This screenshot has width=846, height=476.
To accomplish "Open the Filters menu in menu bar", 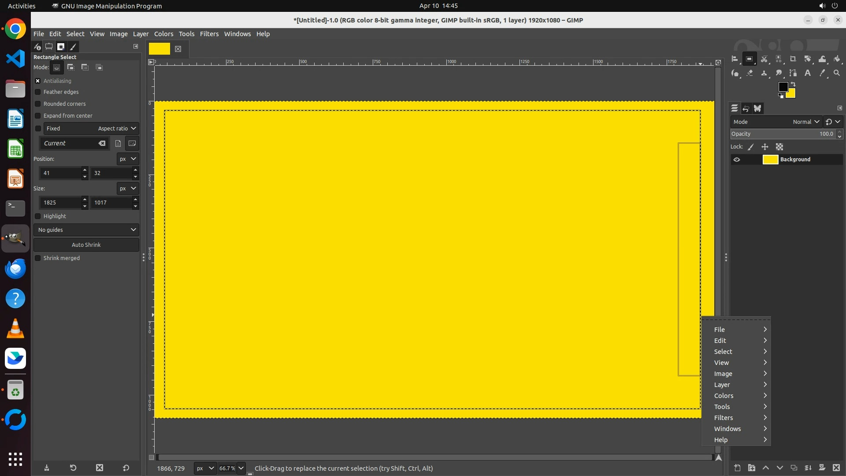I will pyautogui.click(x=209, y=34).
